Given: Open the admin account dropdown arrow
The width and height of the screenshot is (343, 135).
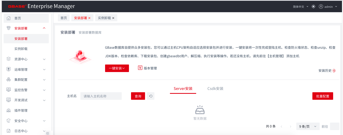Looking at the screenshot, I should pos(336,6).
